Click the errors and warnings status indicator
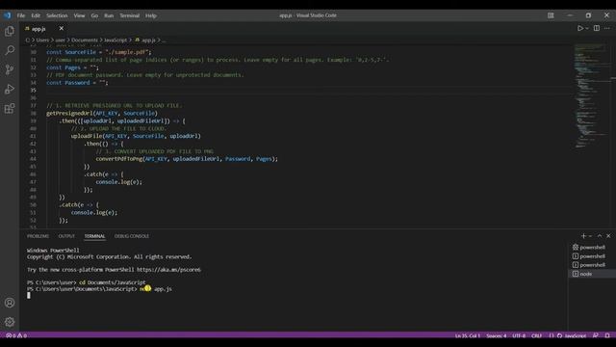 pyautogui.click(x=16, y=335)
